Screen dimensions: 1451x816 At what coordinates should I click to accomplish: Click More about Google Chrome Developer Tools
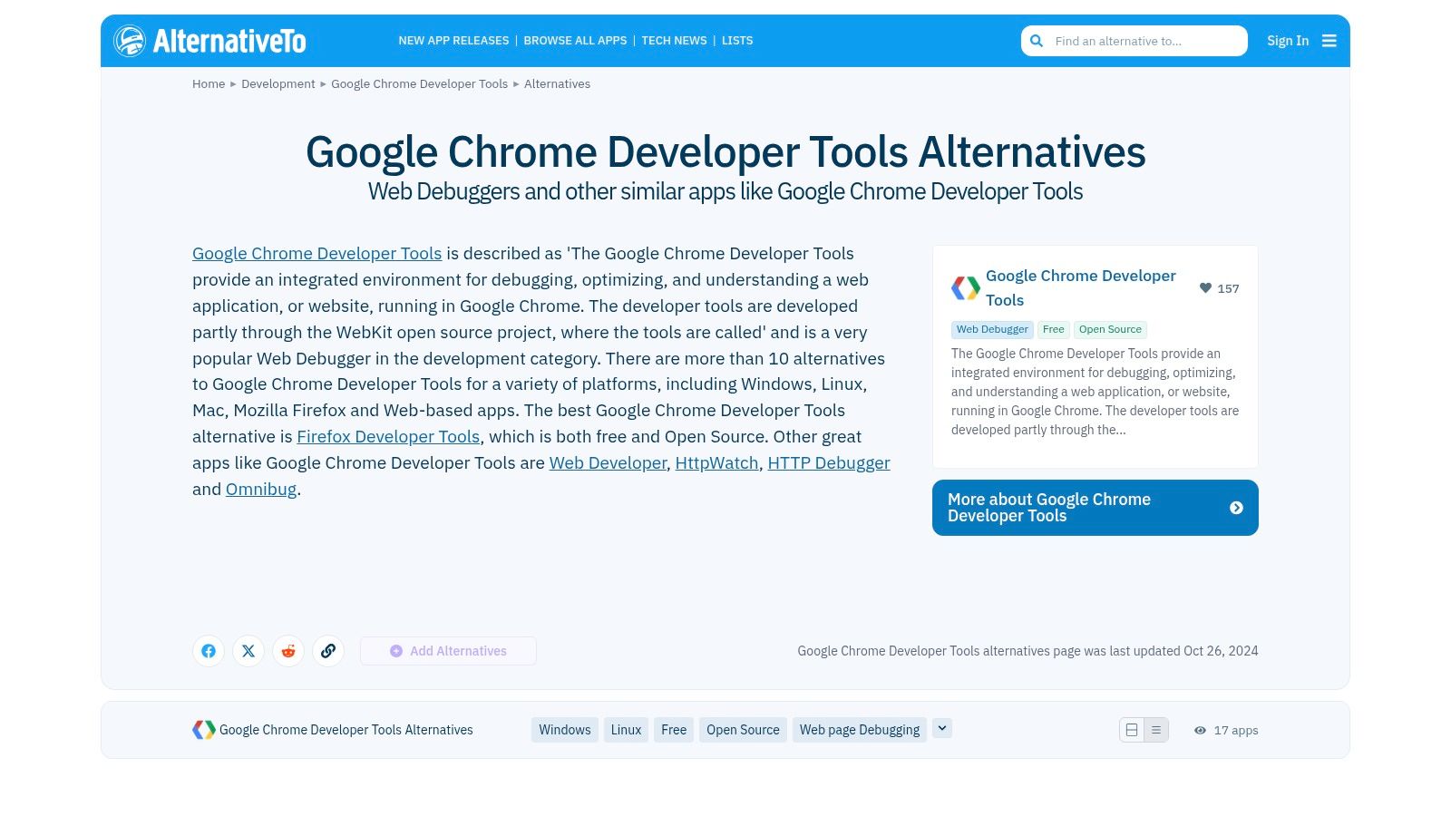(1095, 508)
